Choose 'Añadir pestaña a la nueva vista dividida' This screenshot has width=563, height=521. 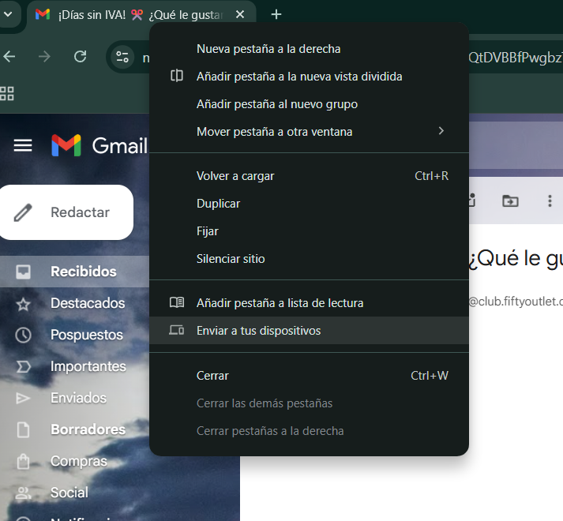299,77
